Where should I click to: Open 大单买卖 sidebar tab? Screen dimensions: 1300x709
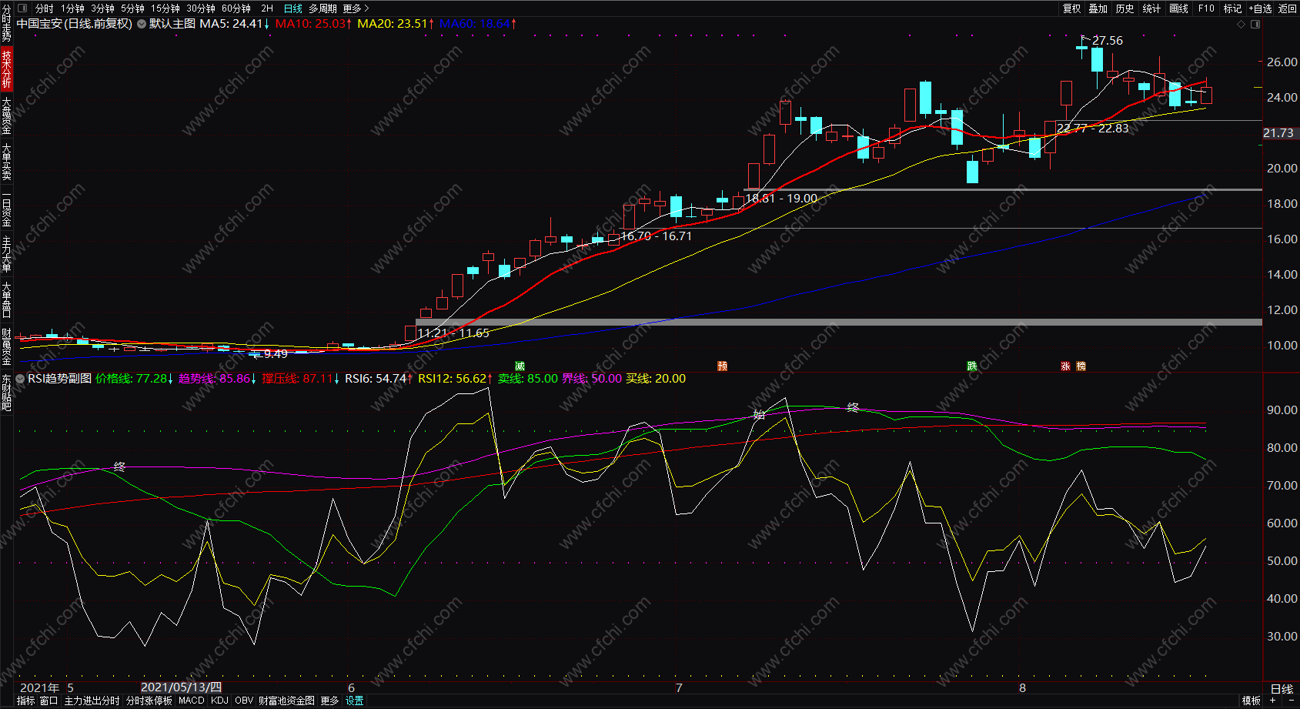(x=6, y=162)
